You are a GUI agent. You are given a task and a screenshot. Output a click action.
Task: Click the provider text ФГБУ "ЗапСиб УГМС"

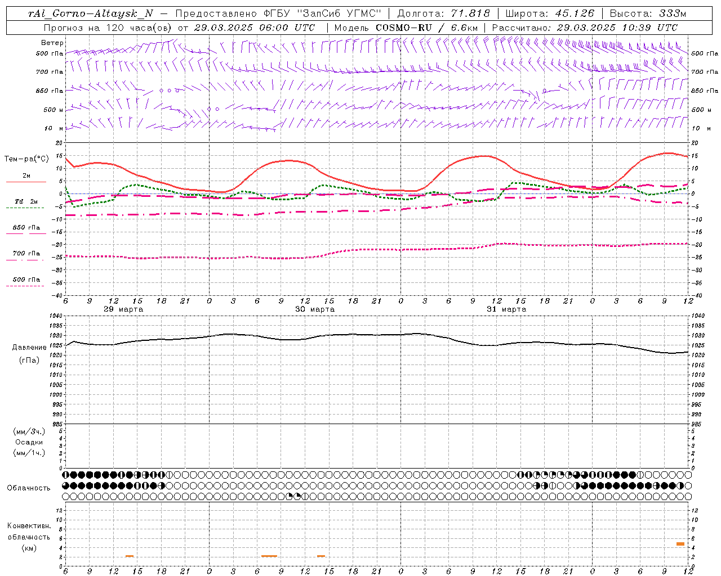pyautogui.click(x=322, y=13)
